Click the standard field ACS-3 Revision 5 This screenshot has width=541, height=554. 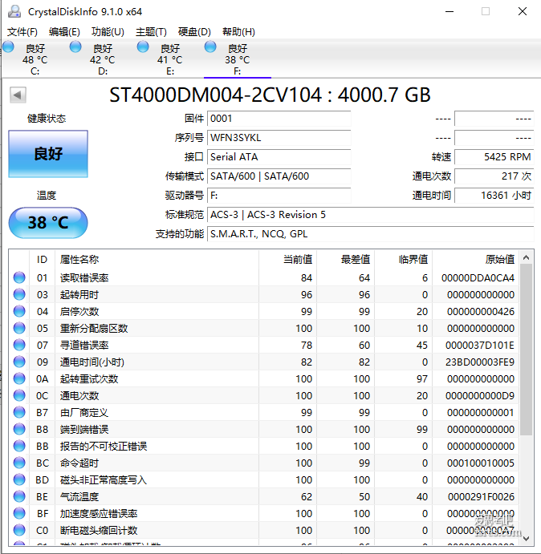(x=371, y=214)
